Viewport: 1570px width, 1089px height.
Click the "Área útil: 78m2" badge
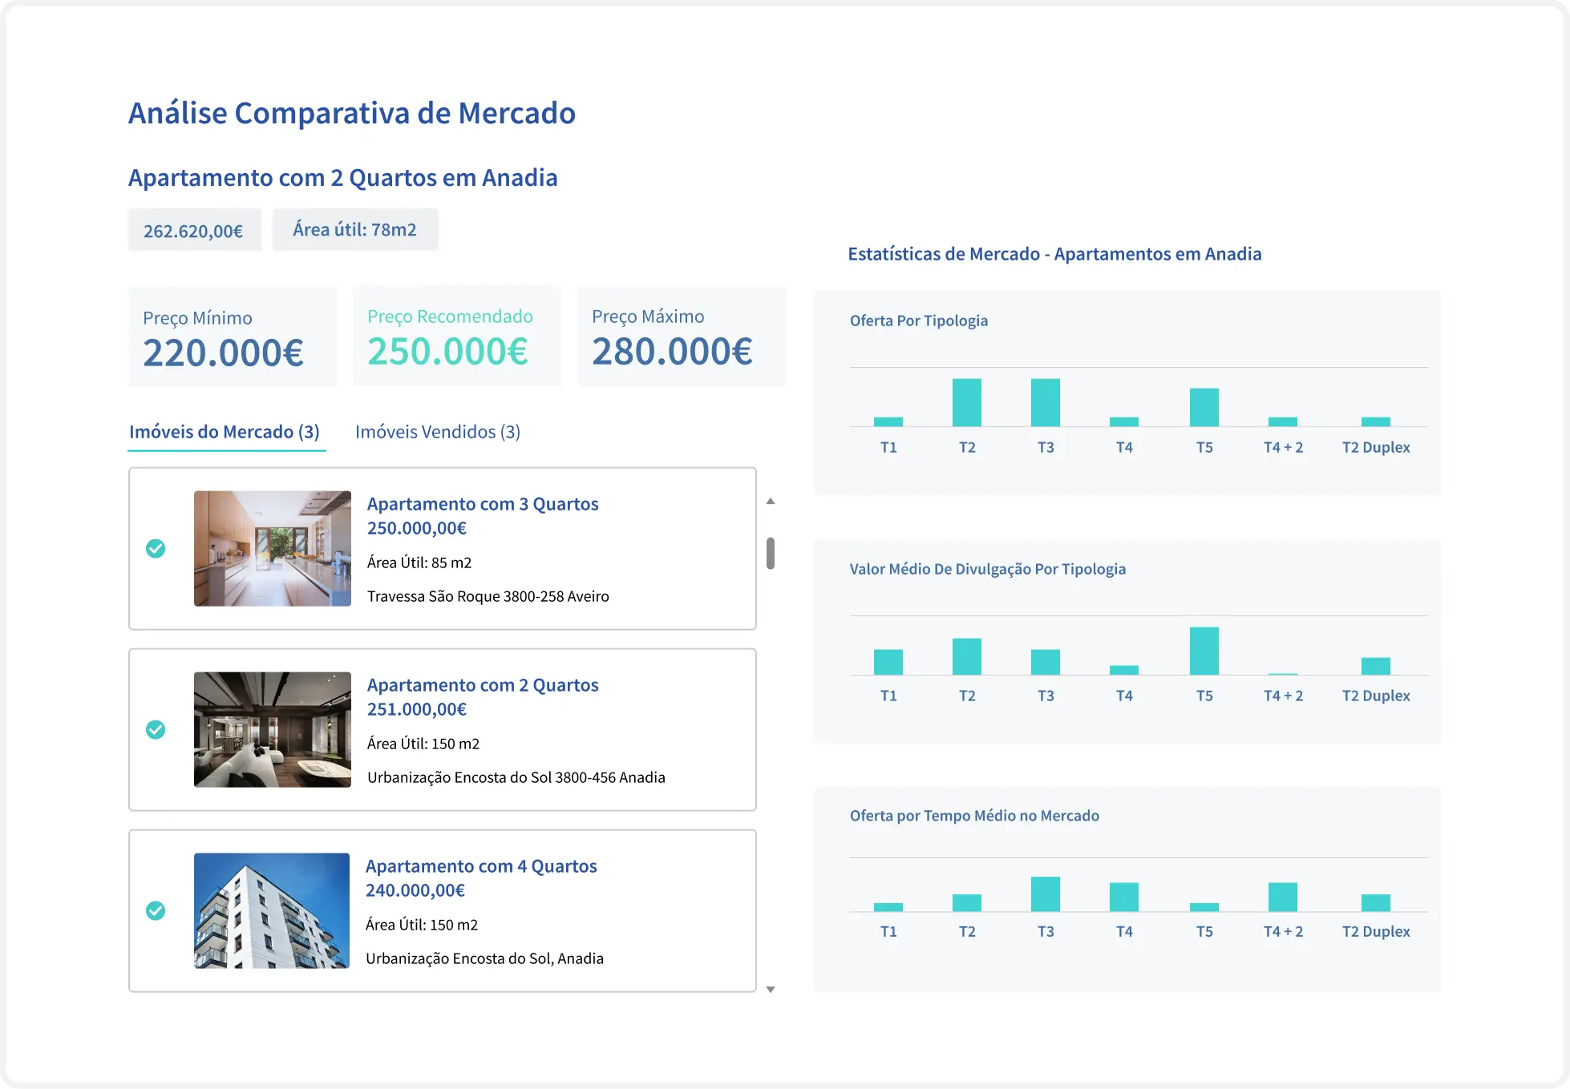[x=355, y=229]
